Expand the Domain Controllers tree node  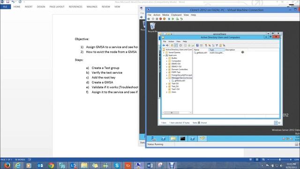[167, 69]
